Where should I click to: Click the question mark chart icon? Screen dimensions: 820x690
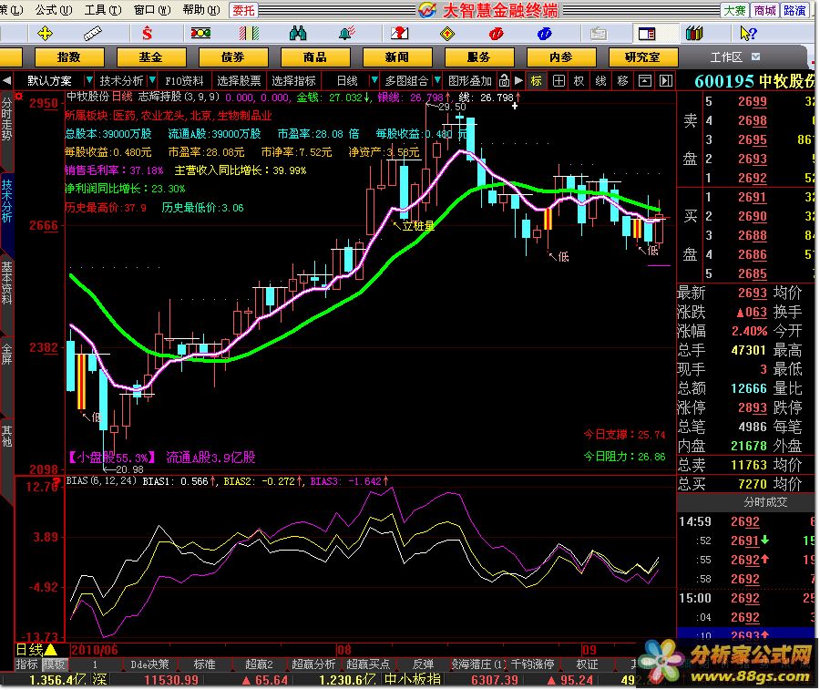[400, 34]
